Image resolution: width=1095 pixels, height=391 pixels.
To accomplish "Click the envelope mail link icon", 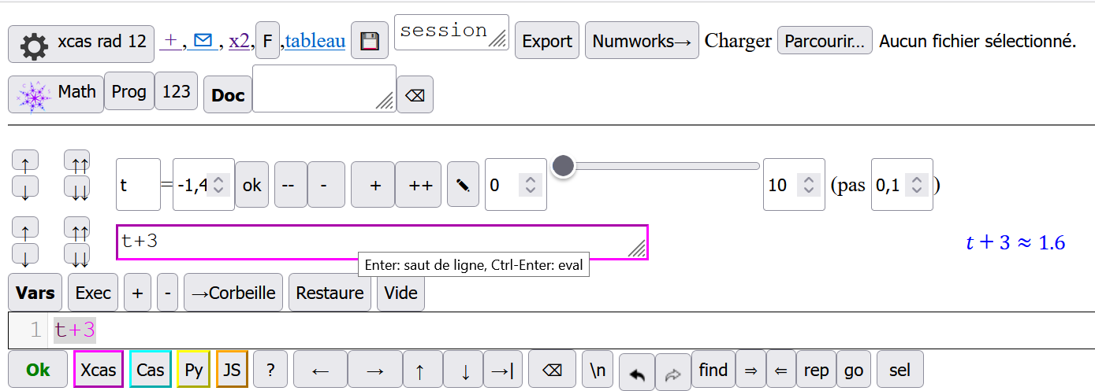I will tap(203, 39).
